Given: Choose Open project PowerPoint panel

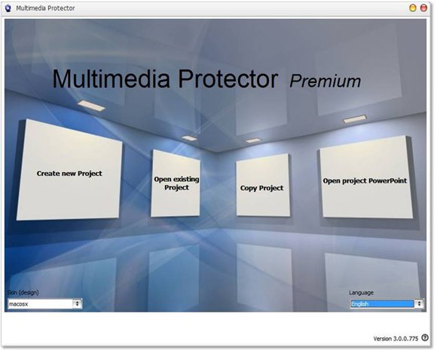Looking at the screenshot, I should (366, 177).
